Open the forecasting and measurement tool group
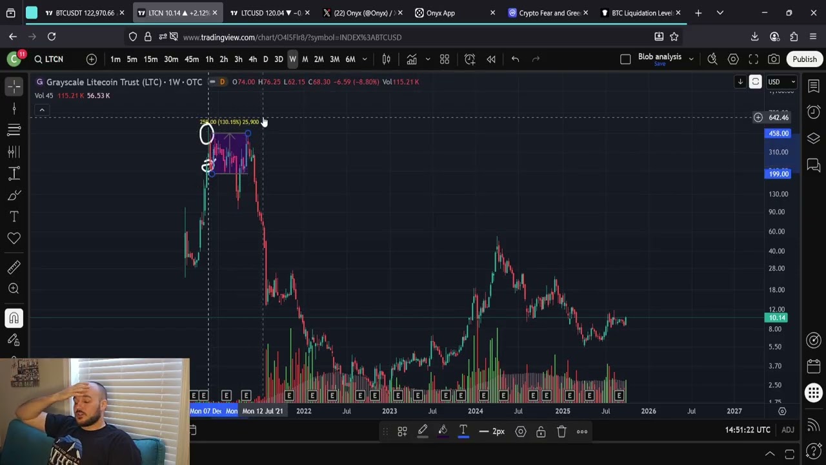The image size is (826, 465). click(x=14, y=173)
